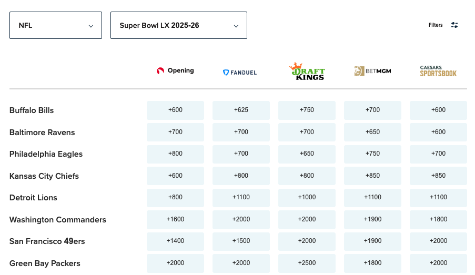Screen dimensions: 475x275
Task: Open the Super Bowl LX 2025-26 dropdown
Action: point(179,25)
